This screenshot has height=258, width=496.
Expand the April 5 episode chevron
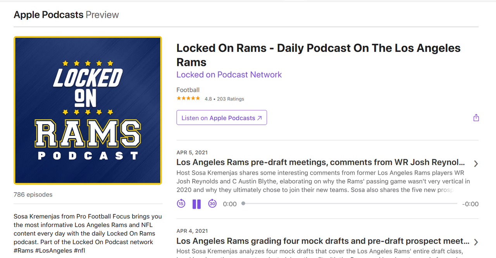click(476, 163)
